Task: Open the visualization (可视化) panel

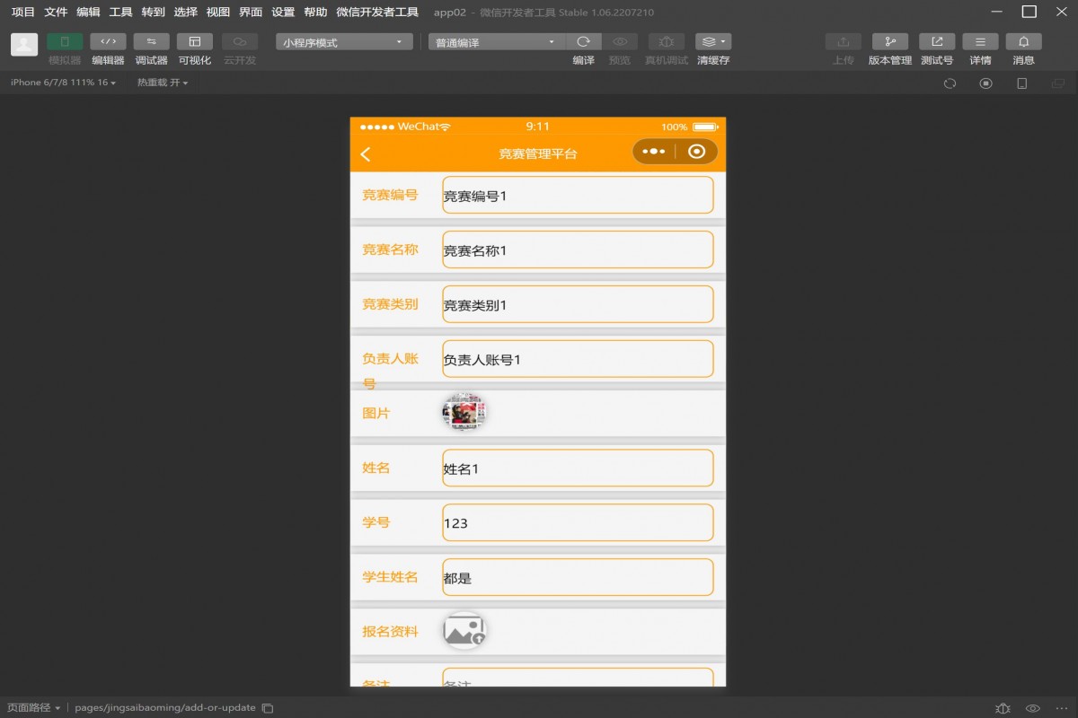Action: (x=194, y=42)
